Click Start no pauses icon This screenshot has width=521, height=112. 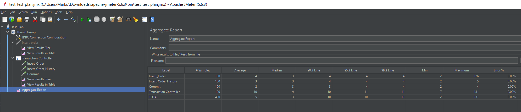tap(89, 19)
